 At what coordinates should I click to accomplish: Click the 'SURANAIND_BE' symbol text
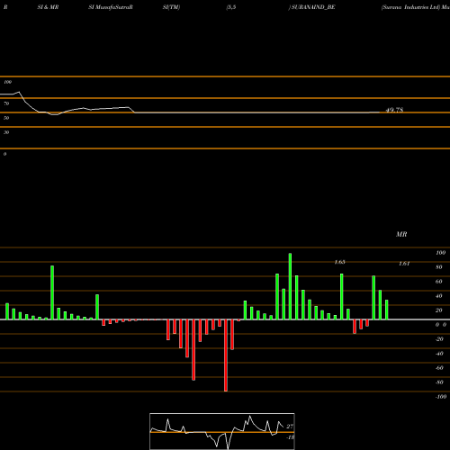tap(313, 7)
